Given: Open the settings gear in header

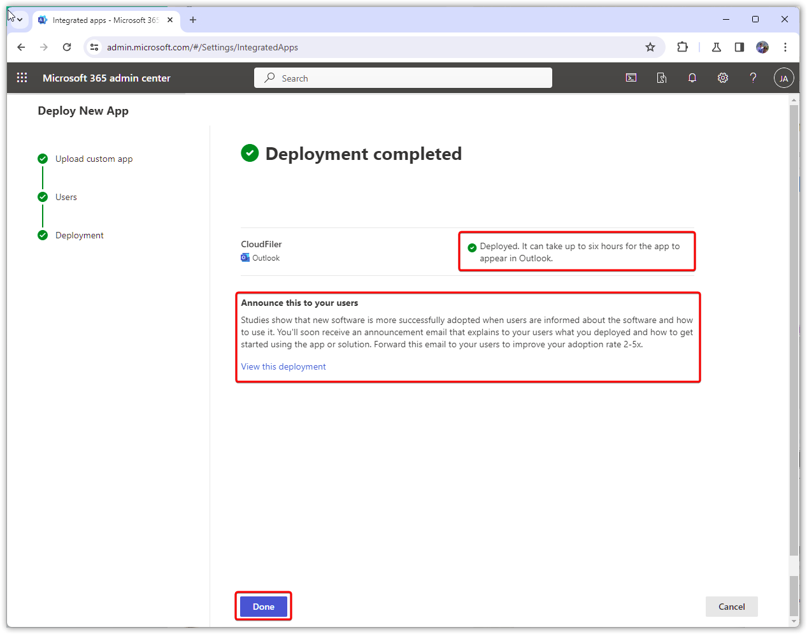Looking at the screenshot, I should tap(722, 78).
